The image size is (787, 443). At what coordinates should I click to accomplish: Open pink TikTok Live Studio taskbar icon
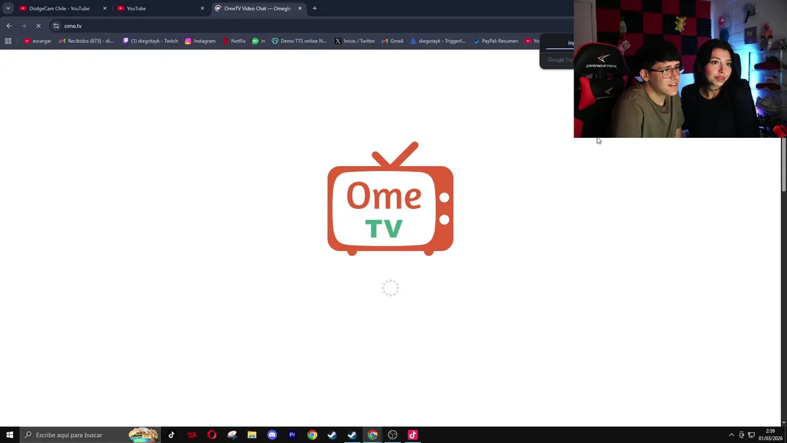413,435
